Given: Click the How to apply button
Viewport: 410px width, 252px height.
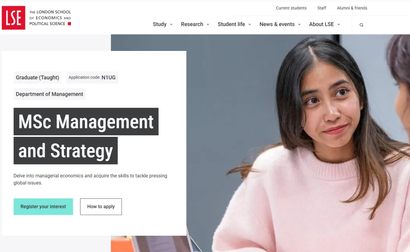Looking at the screenshot, I should (101, 207).
